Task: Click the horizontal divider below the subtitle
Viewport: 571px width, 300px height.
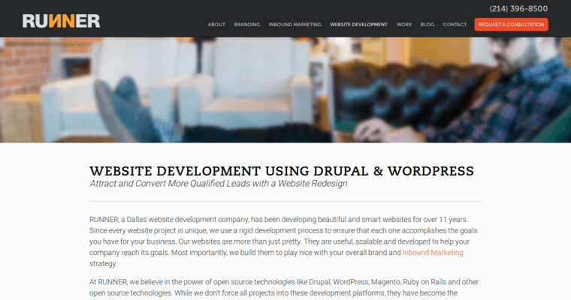Action: (285, 201)
